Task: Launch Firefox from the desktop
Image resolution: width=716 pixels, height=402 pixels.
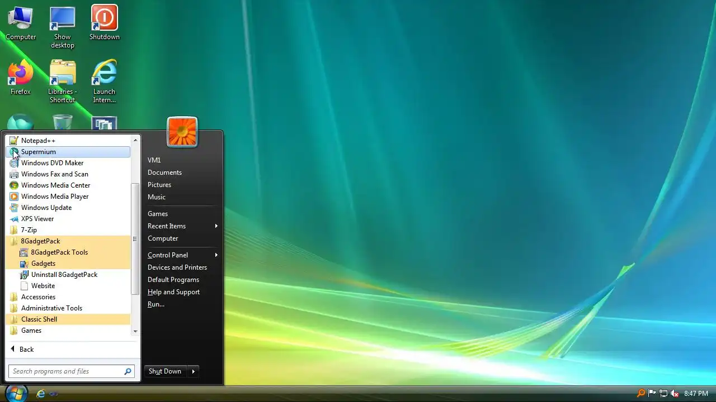Action: (x=21, y=78)
